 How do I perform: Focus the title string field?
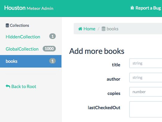click(146, 63)
